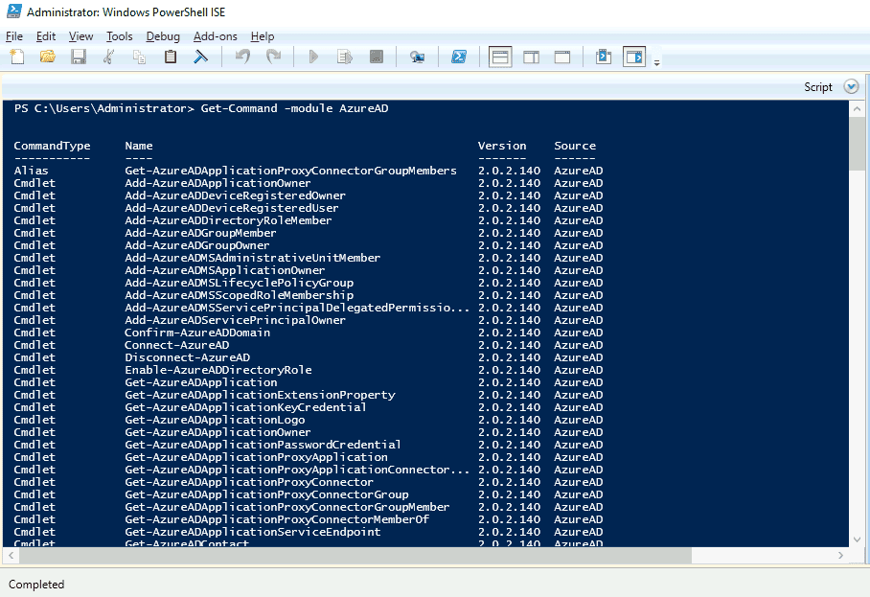870x597 pixels.
Task: Select Get-AzureADApplicationLogo text
Action: tap(215, 420)
